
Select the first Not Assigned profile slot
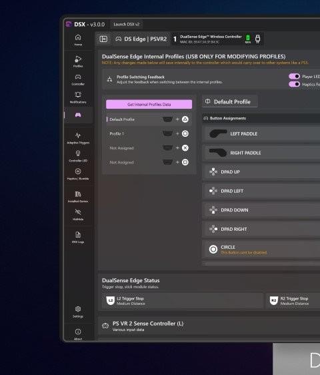coord(149,148)
